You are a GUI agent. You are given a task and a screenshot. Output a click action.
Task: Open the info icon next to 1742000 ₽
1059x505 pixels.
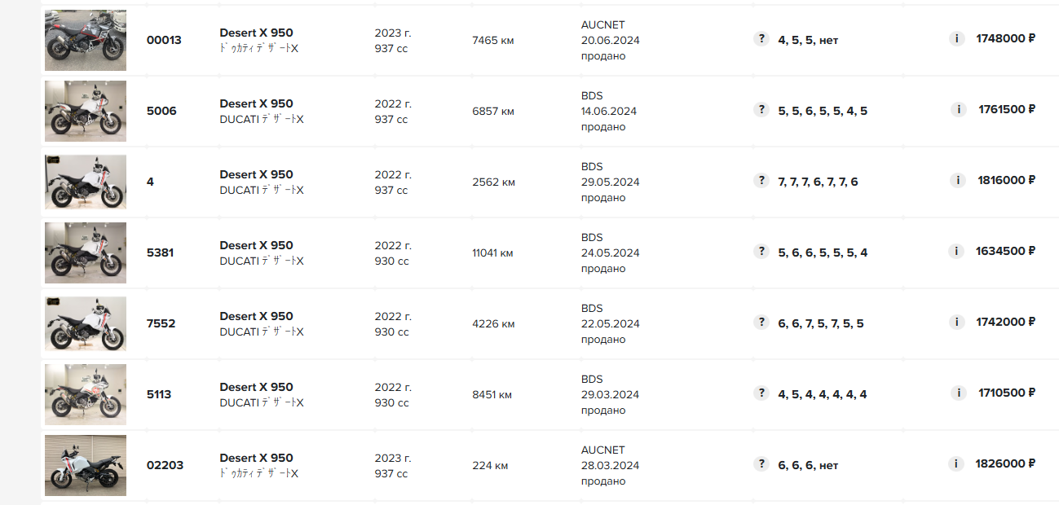(957, 323)
